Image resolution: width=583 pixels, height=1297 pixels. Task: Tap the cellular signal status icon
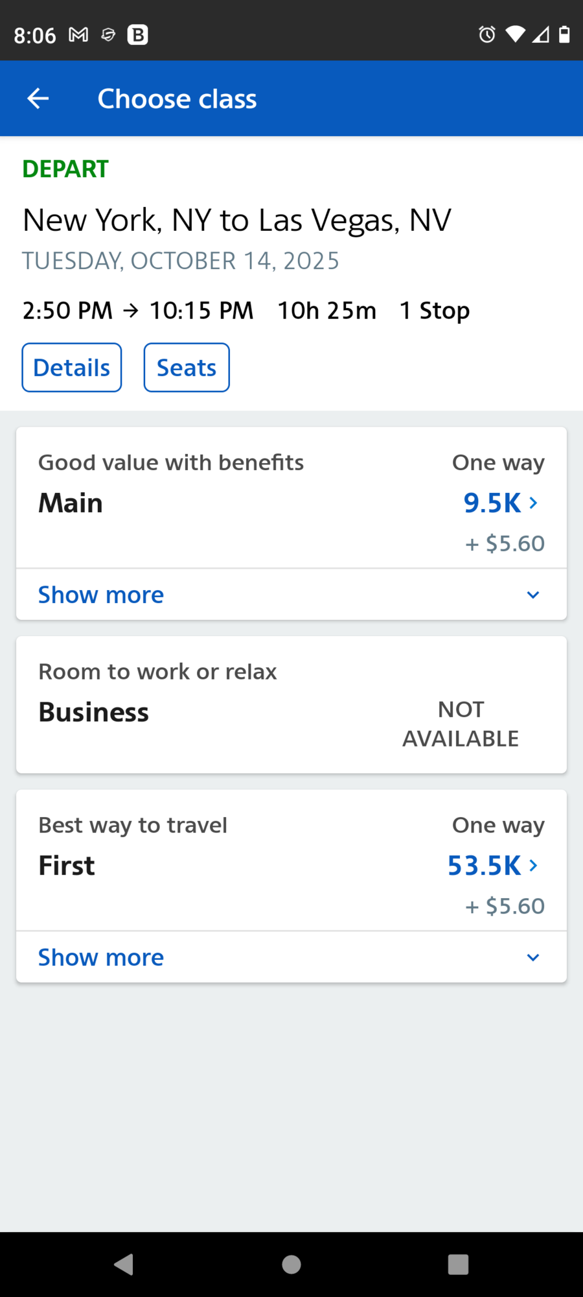coord(541,34)
